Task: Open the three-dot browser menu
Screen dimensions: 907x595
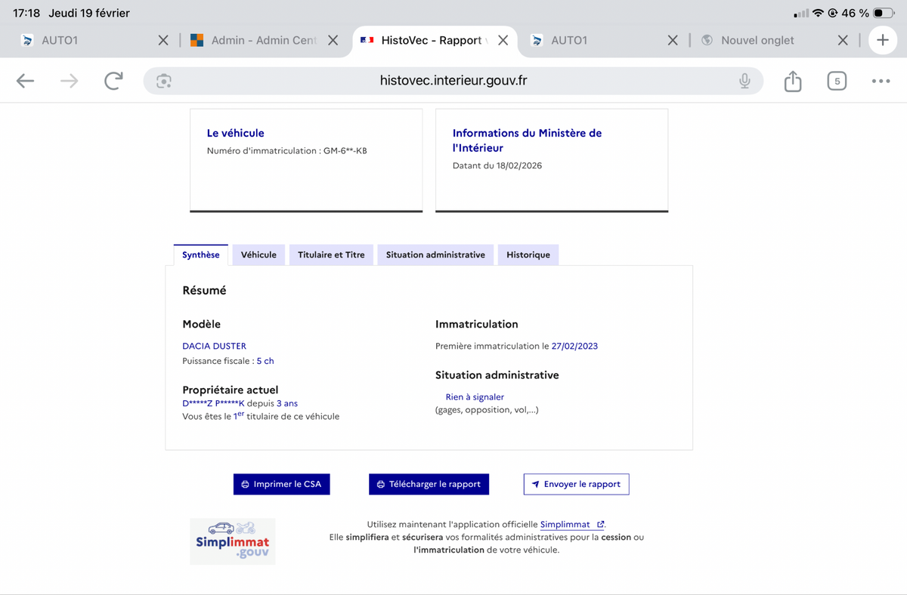Action: point(881,82)
